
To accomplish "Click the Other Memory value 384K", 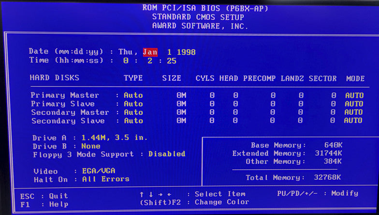I will (333, 161).
